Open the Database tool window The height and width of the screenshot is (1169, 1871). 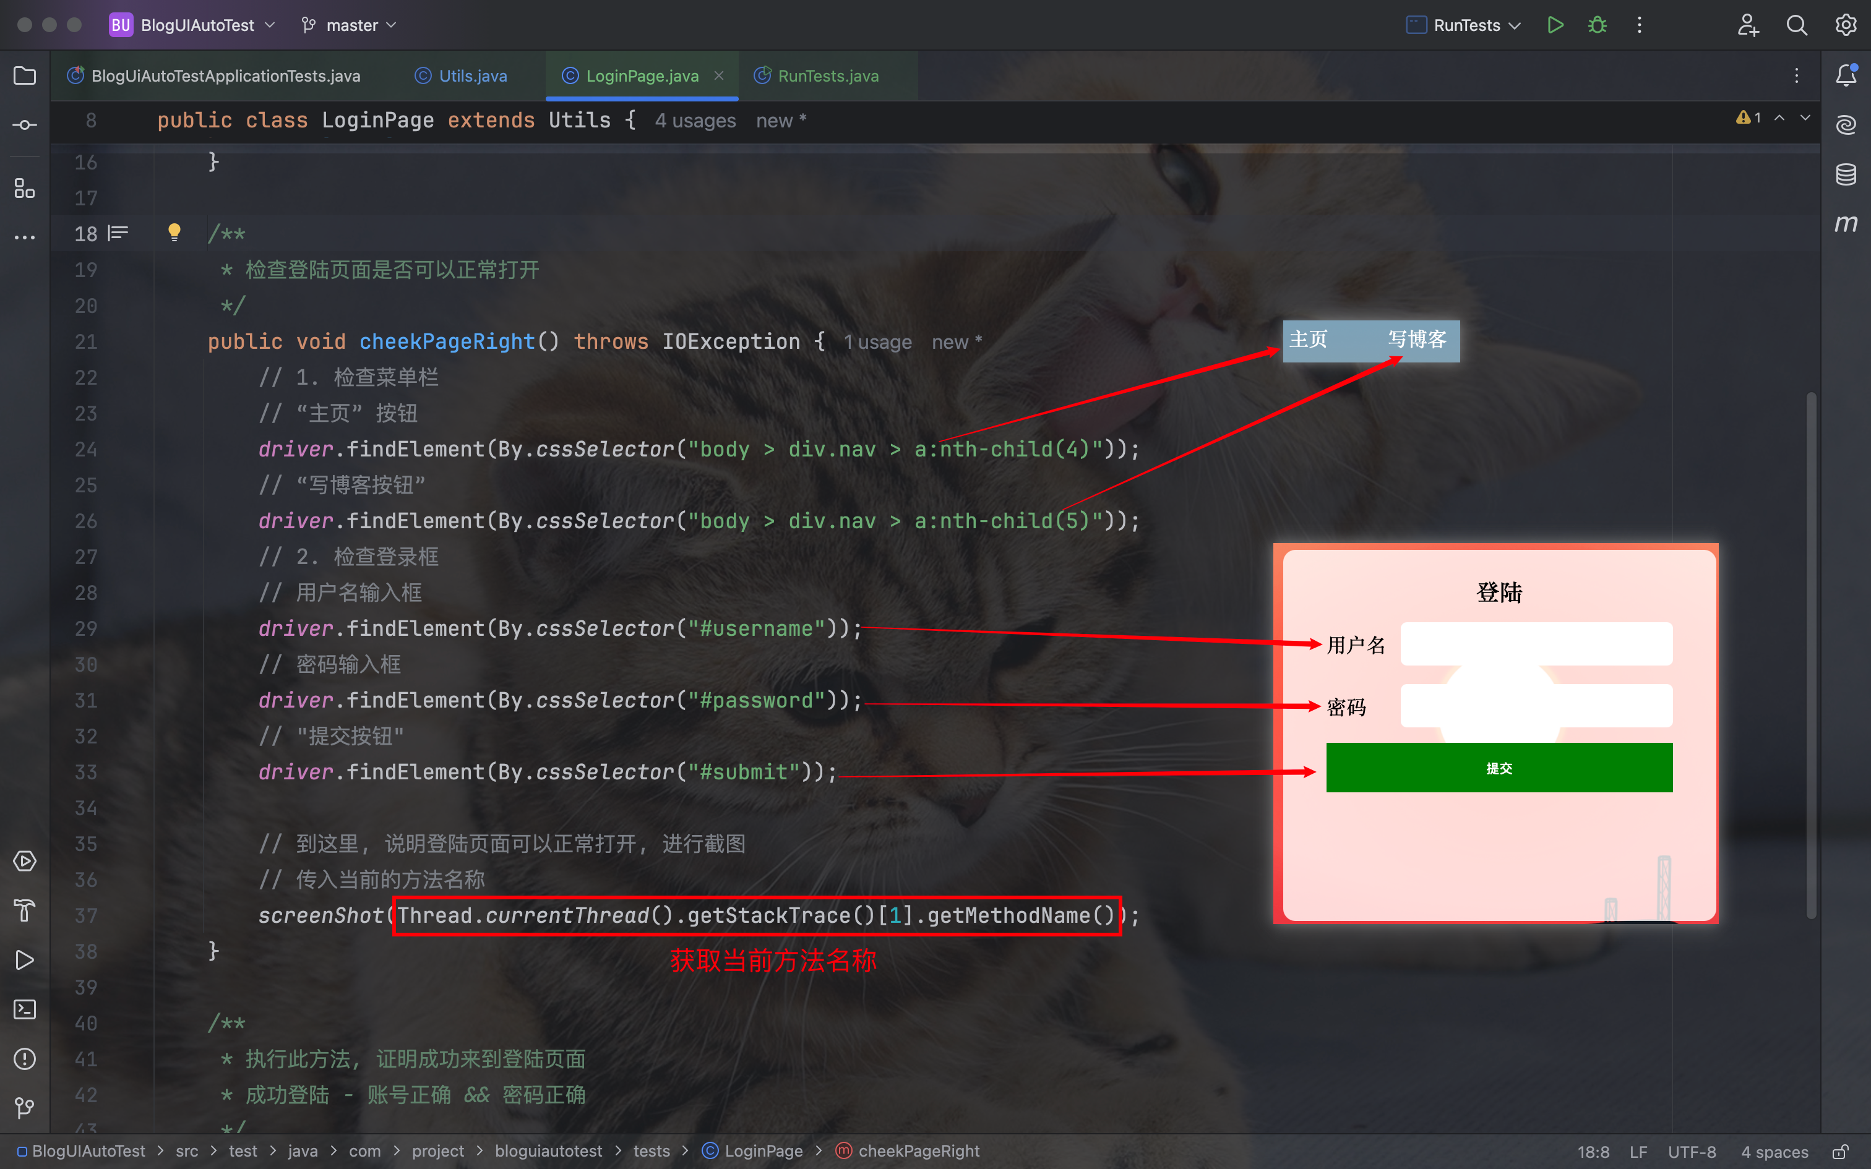(1846, 174)
